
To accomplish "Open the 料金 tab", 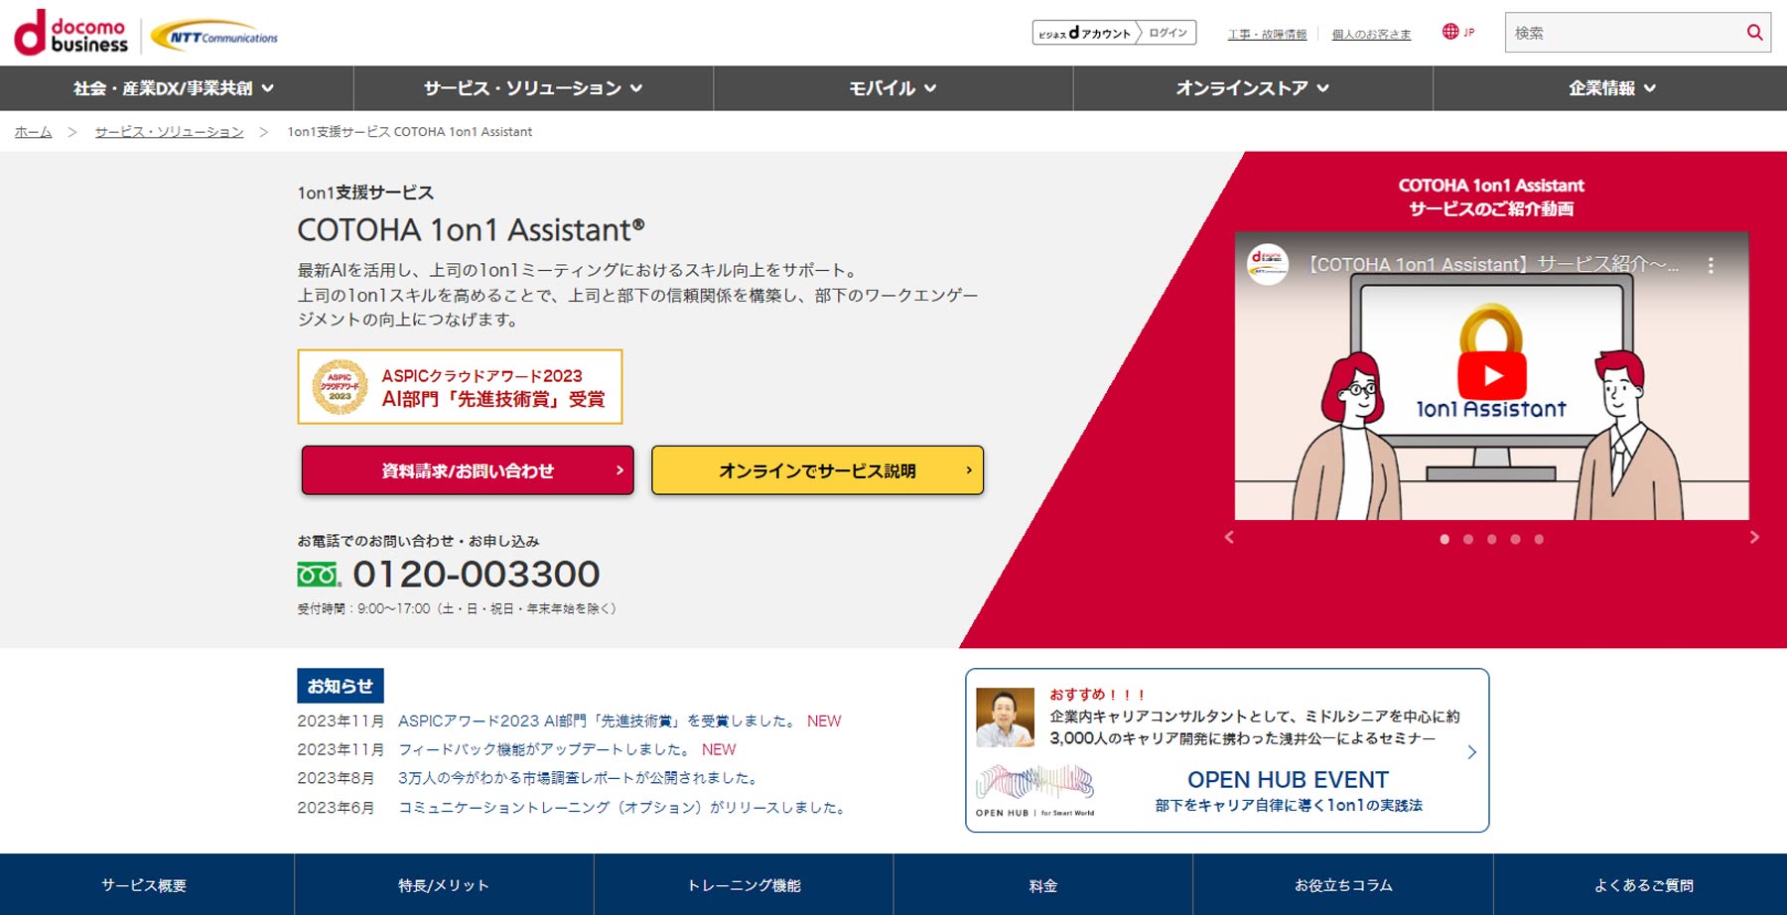I will [x=1042, y=884].
